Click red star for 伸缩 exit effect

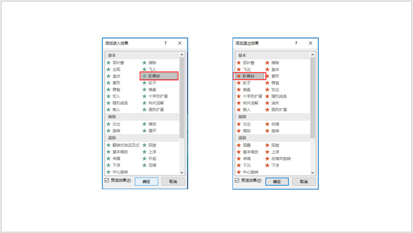[238, 158]
